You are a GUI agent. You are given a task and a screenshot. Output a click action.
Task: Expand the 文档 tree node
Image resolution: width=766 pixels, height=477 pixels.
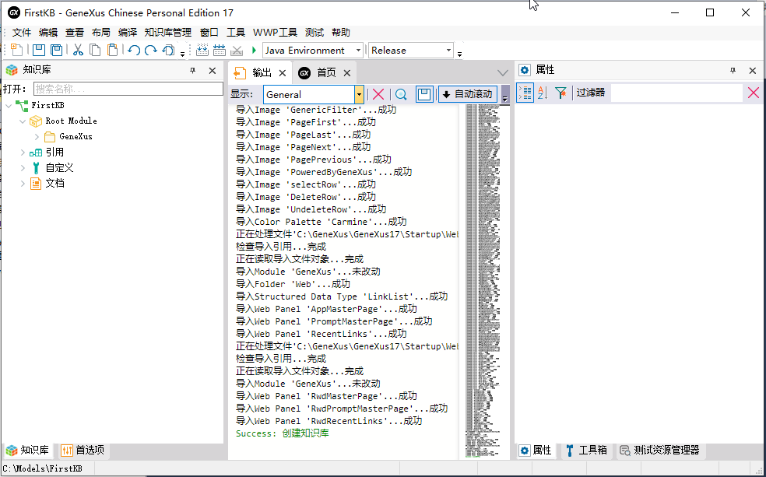click(x=23, y=184)
